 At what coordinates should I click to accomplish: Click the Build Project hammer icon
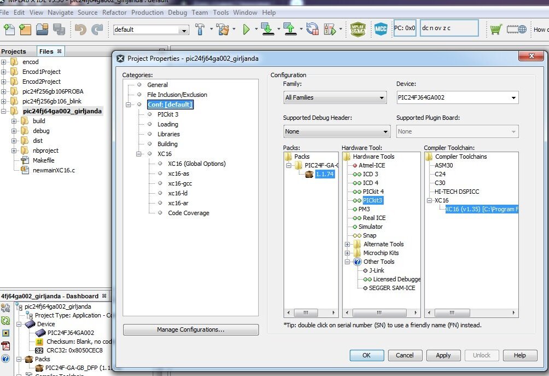point(200,30)
